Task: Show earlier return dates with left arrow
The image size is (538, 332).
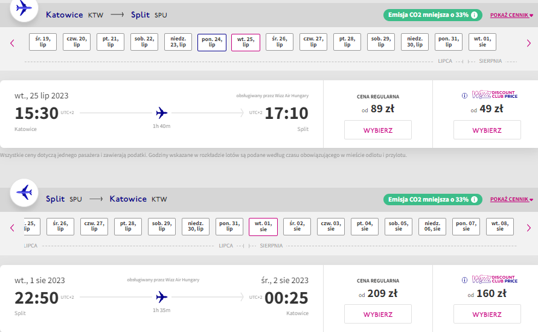Action: click(x=12, y=228)
